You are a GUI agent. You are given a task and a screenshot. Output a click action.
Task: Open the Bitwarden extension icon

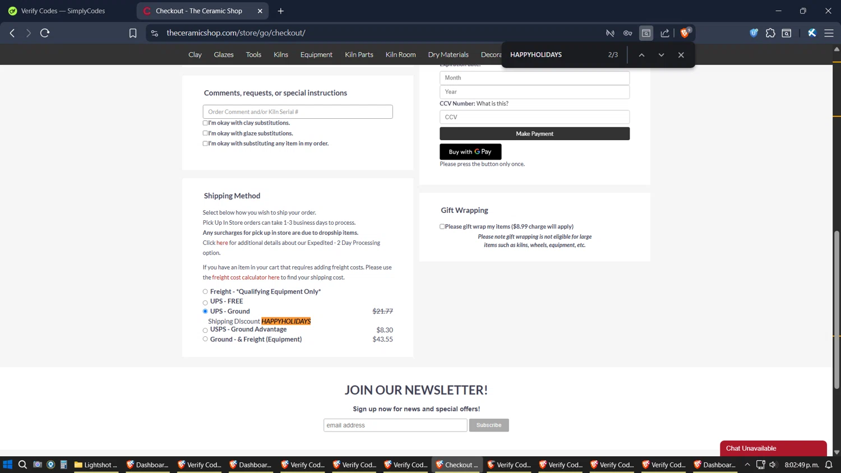tap(754, 33)
